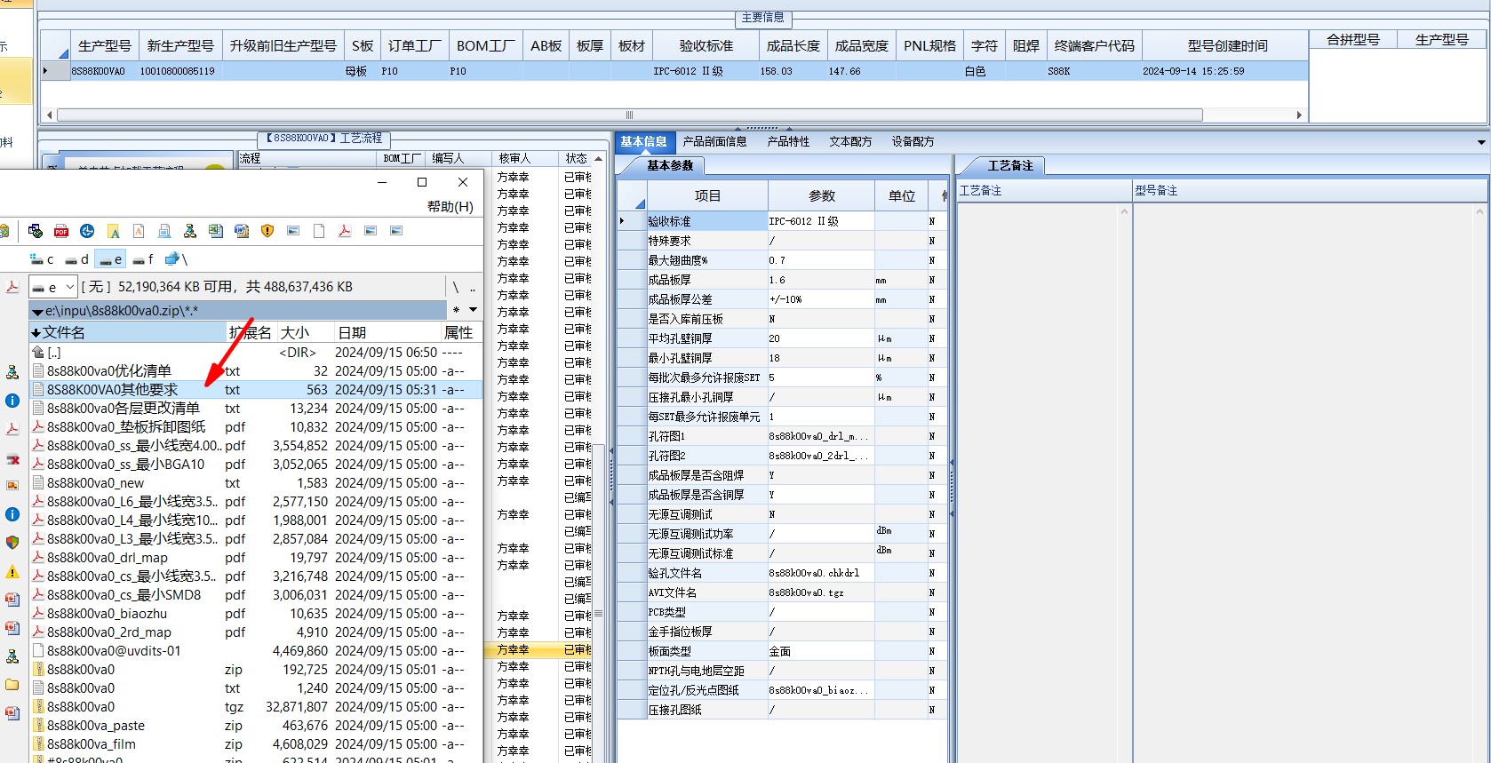Screen dimensions: 1491x763
Task: Click the Acrobat icon in the top toolbar
Action: pyautogui.click(x=345, y=231)
